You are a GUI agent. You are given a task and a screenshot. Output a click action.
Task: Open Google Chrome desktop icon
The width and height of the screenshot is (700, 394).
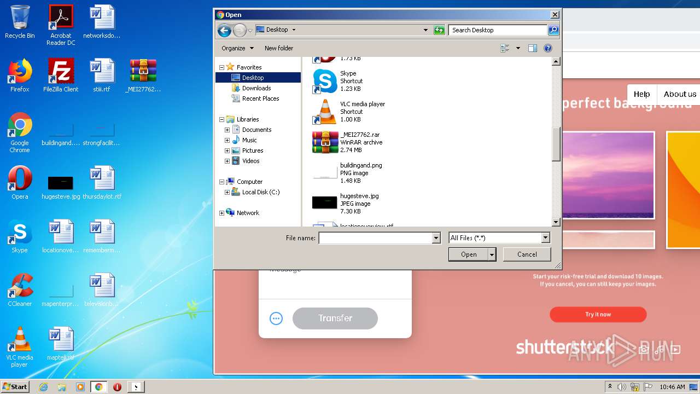click(x=20, y=133)
